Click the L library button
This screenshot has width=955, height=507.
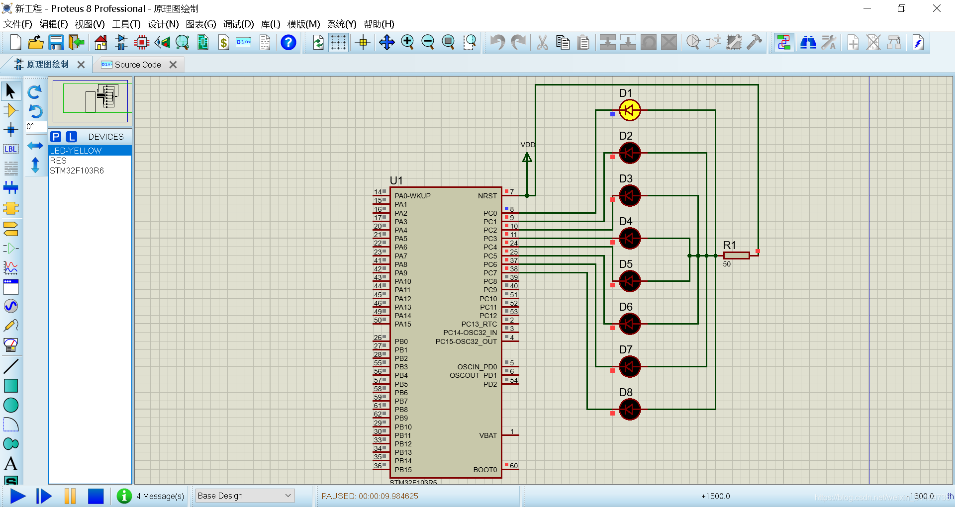pyautogui.click(x=72, y=137)
